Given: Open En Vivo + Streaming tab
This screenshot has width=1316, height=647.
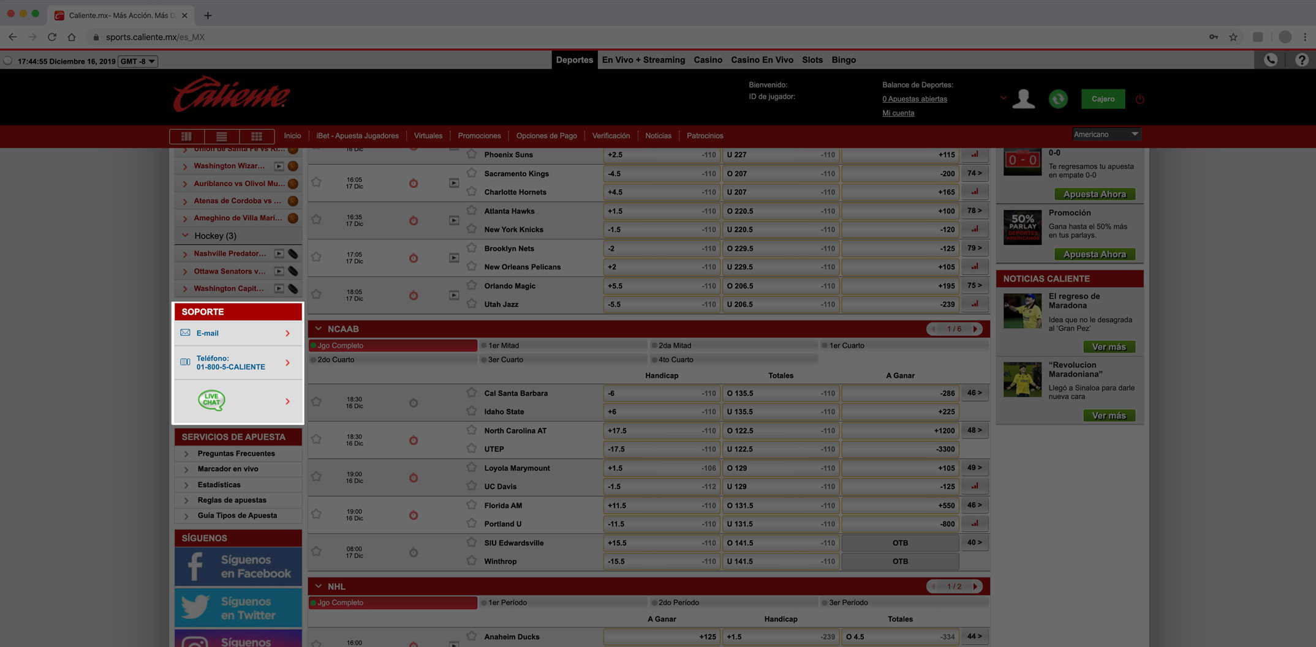Looking at the screenshot, I should (x=643, y=60).
